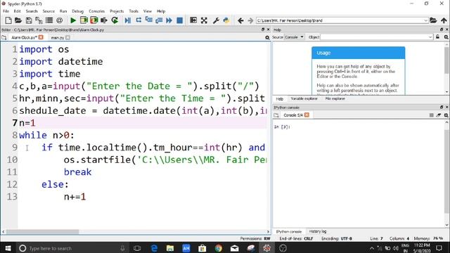Image resolution: width=450 pixels, height=253 pixels.
Task: Open the Help menu in the menu bar
Action: point(161,11)
